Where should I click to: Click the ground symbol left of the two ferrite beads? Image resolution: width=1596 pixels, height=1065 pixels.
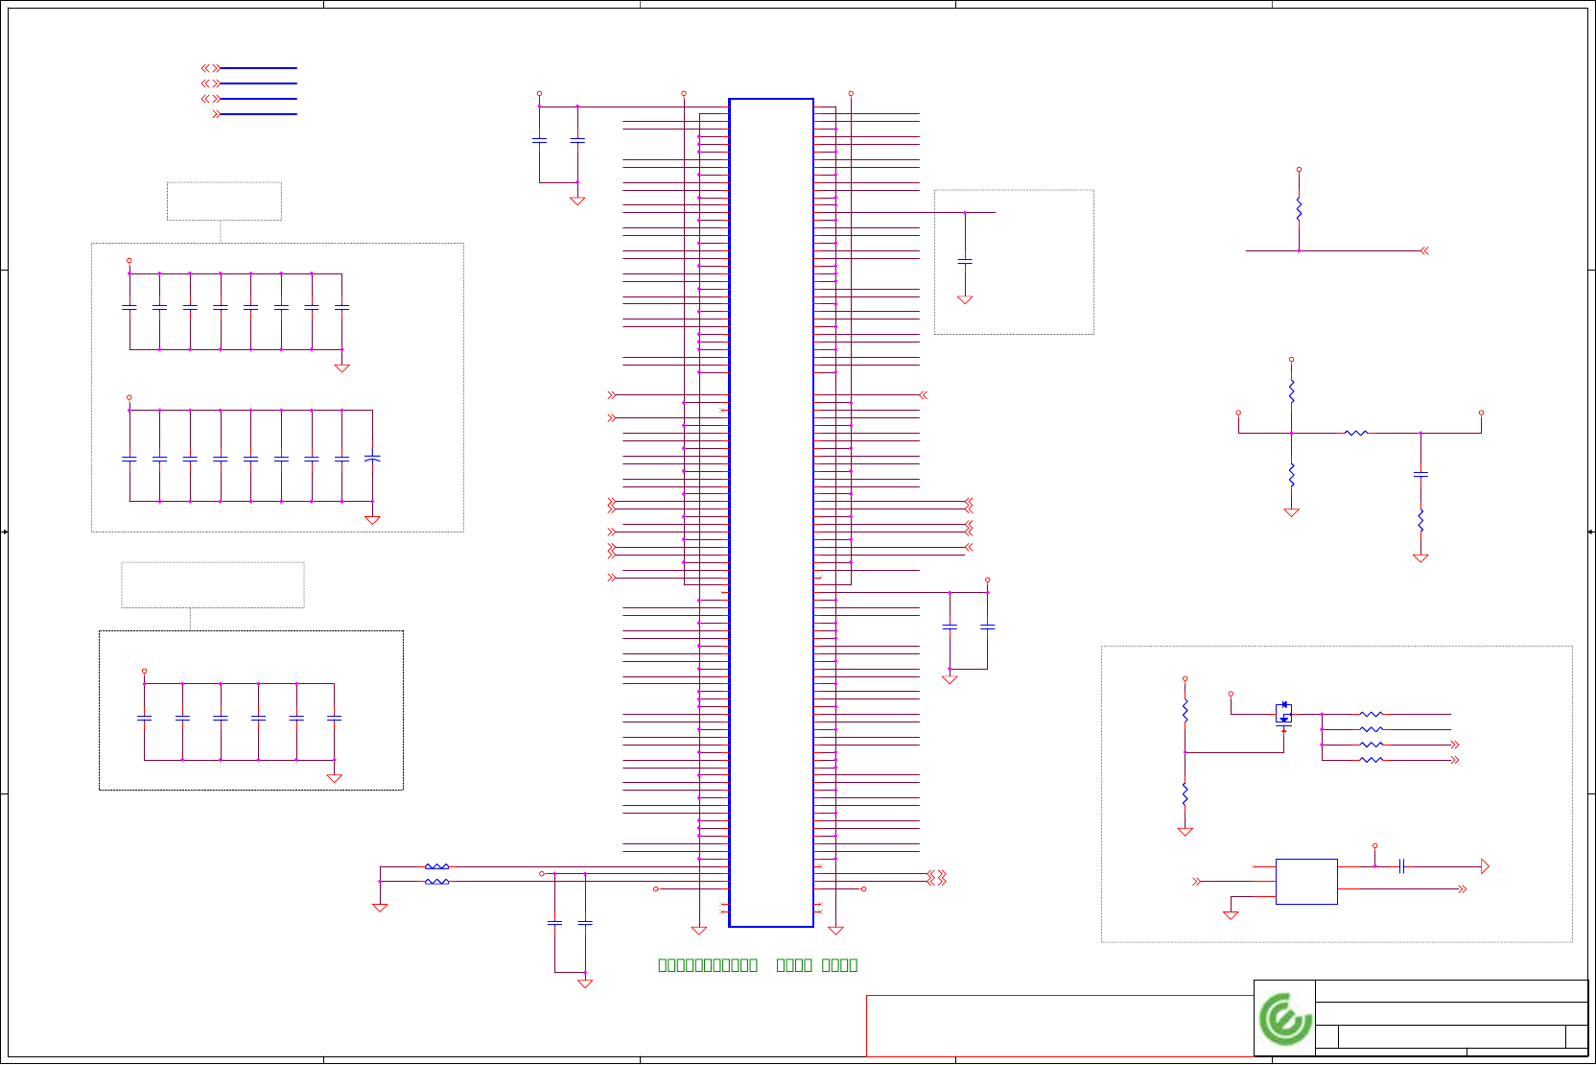(x=380, y=908)
